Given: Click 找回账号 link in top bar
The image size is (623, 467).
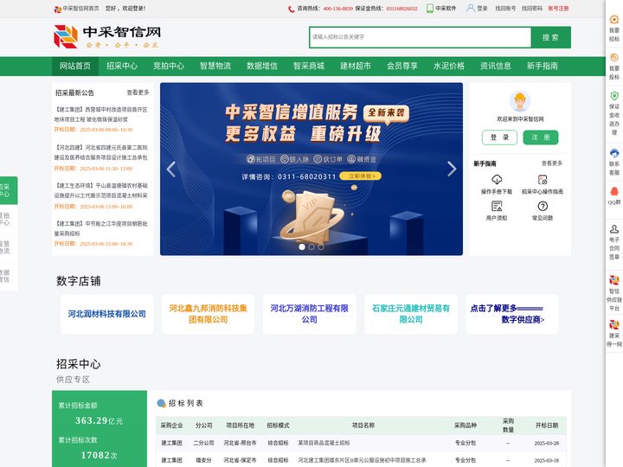Looking at the screenshot, I should pos(505,9).
